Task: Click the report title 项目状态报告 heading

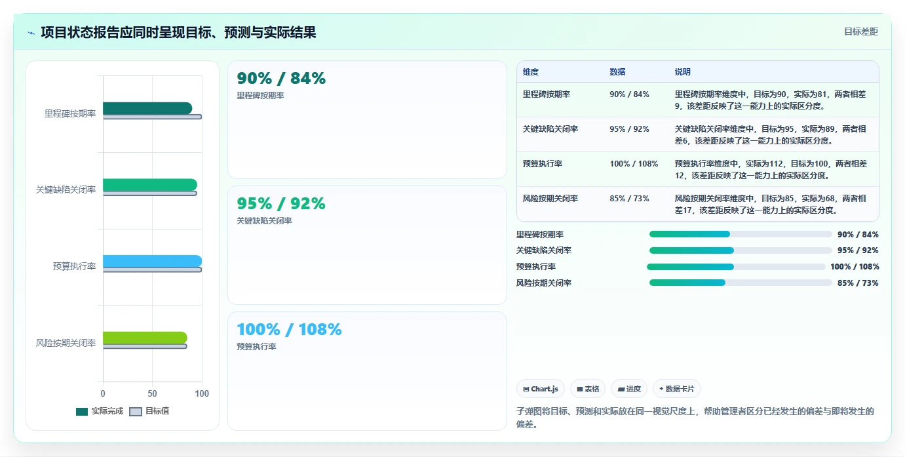Action: (x=178, y=32)
